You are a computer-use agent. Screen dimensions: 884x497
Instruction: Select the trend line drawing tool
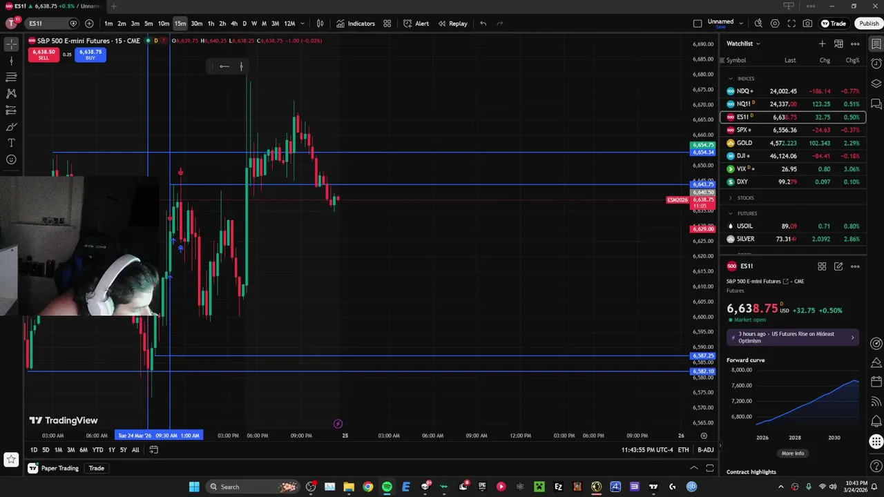click(x=11, y=61)
